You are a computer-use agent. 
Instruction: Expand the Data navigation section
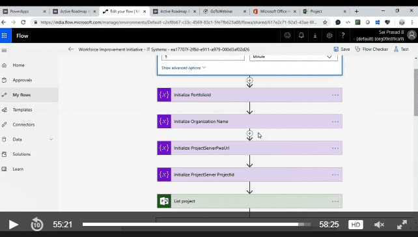click(51, 139)
